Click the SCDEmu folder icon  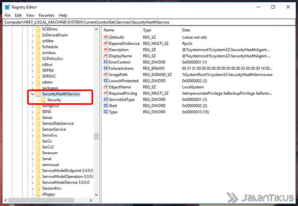pos(38,29)
